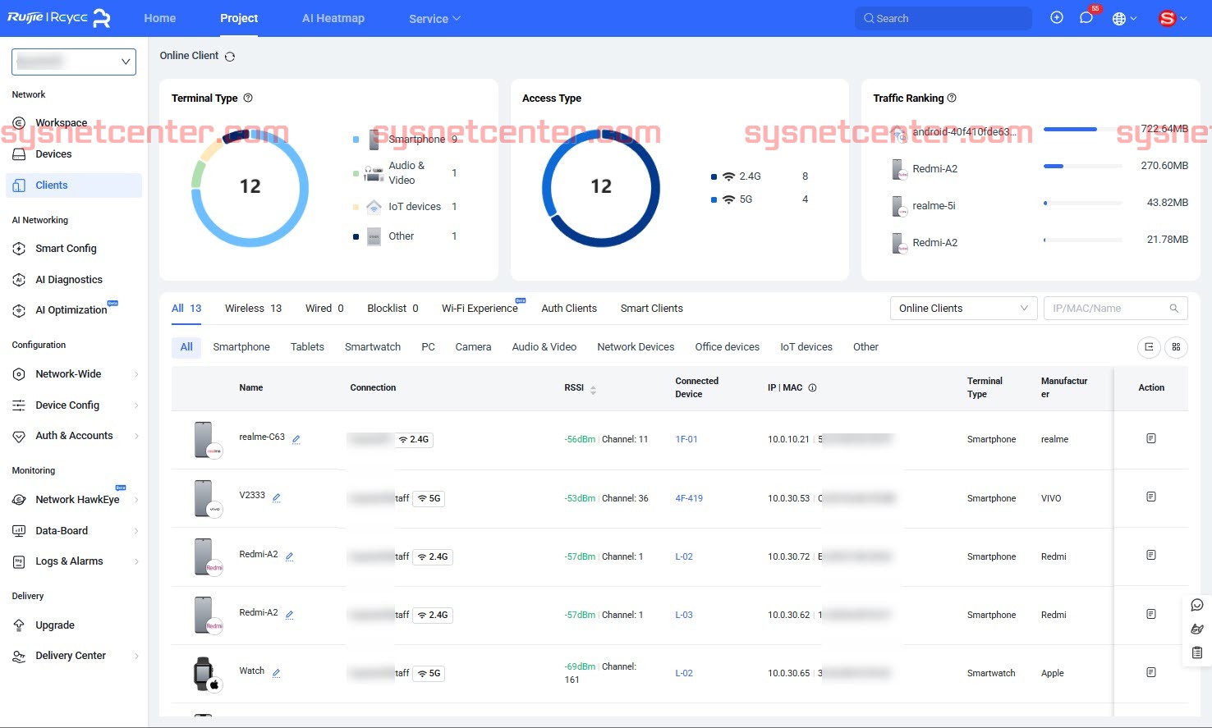
Task: Open the Blocklist tab
Action: (x=393, y=309)
